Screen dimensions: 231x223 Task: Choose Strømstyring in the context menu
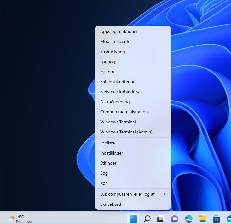click(x=133, y=52)
